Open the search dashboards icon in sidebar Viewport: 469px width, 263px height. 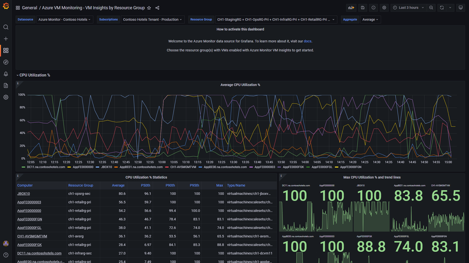6,27
